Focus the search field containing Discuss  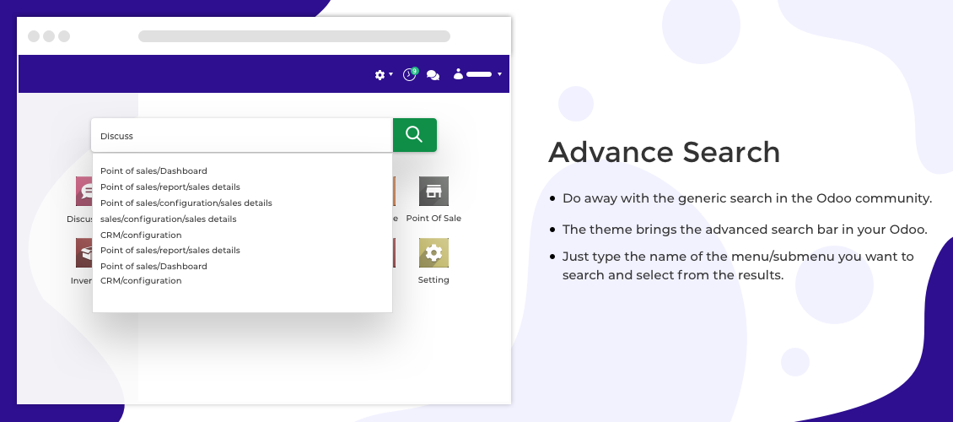click(242, 135)
